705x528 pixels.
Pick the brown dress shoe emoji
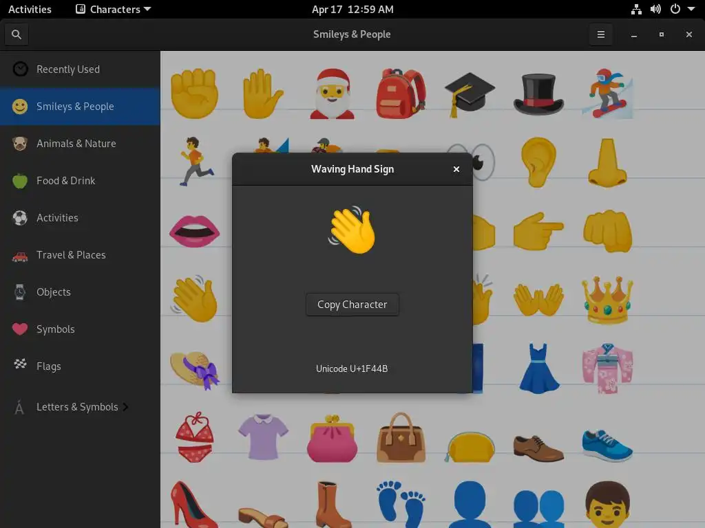click(x=538, y=448)
